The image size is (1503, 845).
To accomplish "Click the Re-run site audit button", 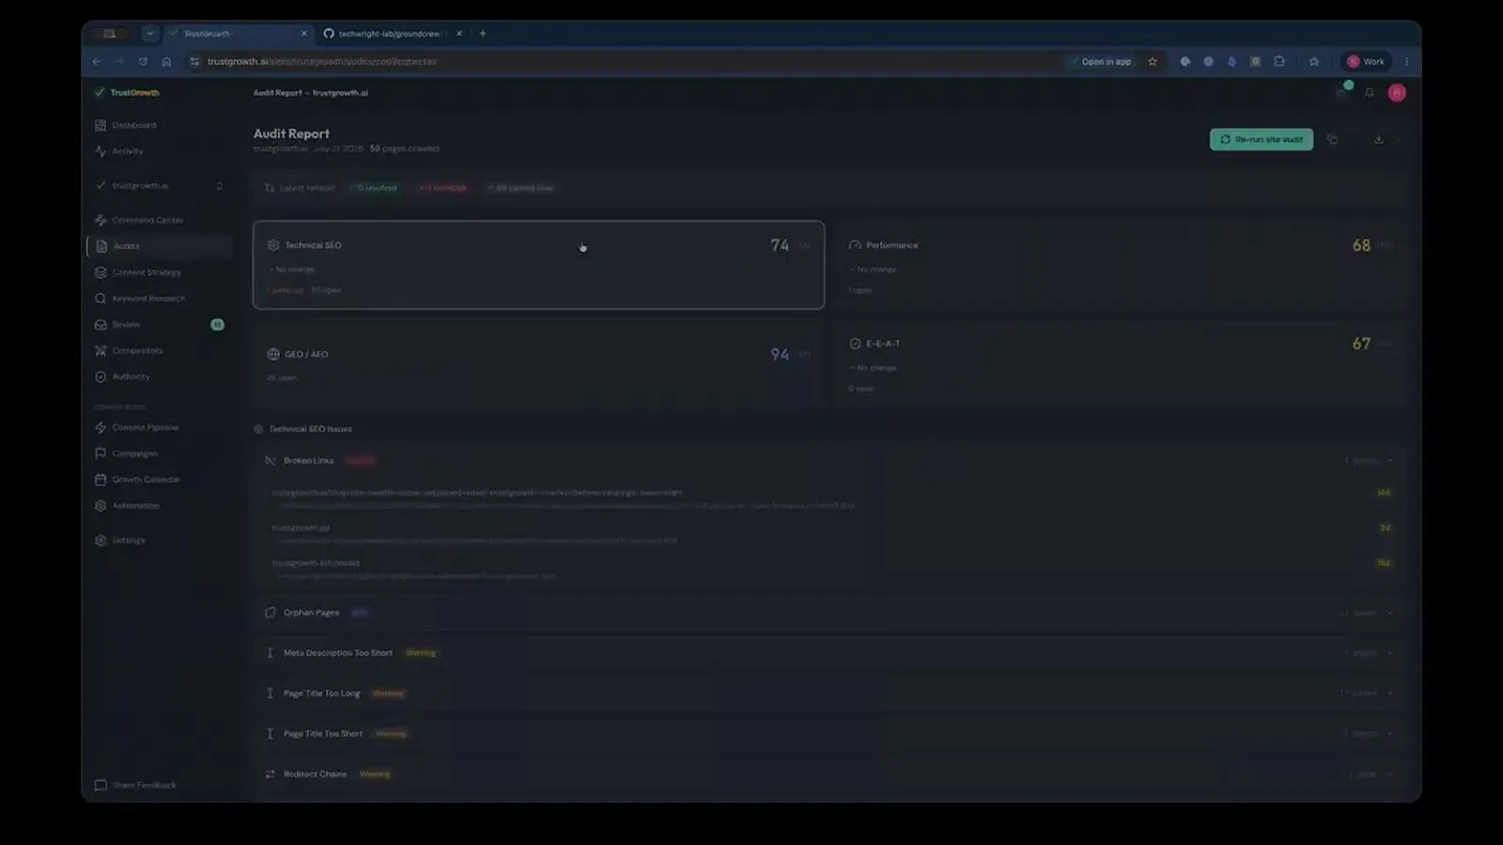I will [1261, 139].
